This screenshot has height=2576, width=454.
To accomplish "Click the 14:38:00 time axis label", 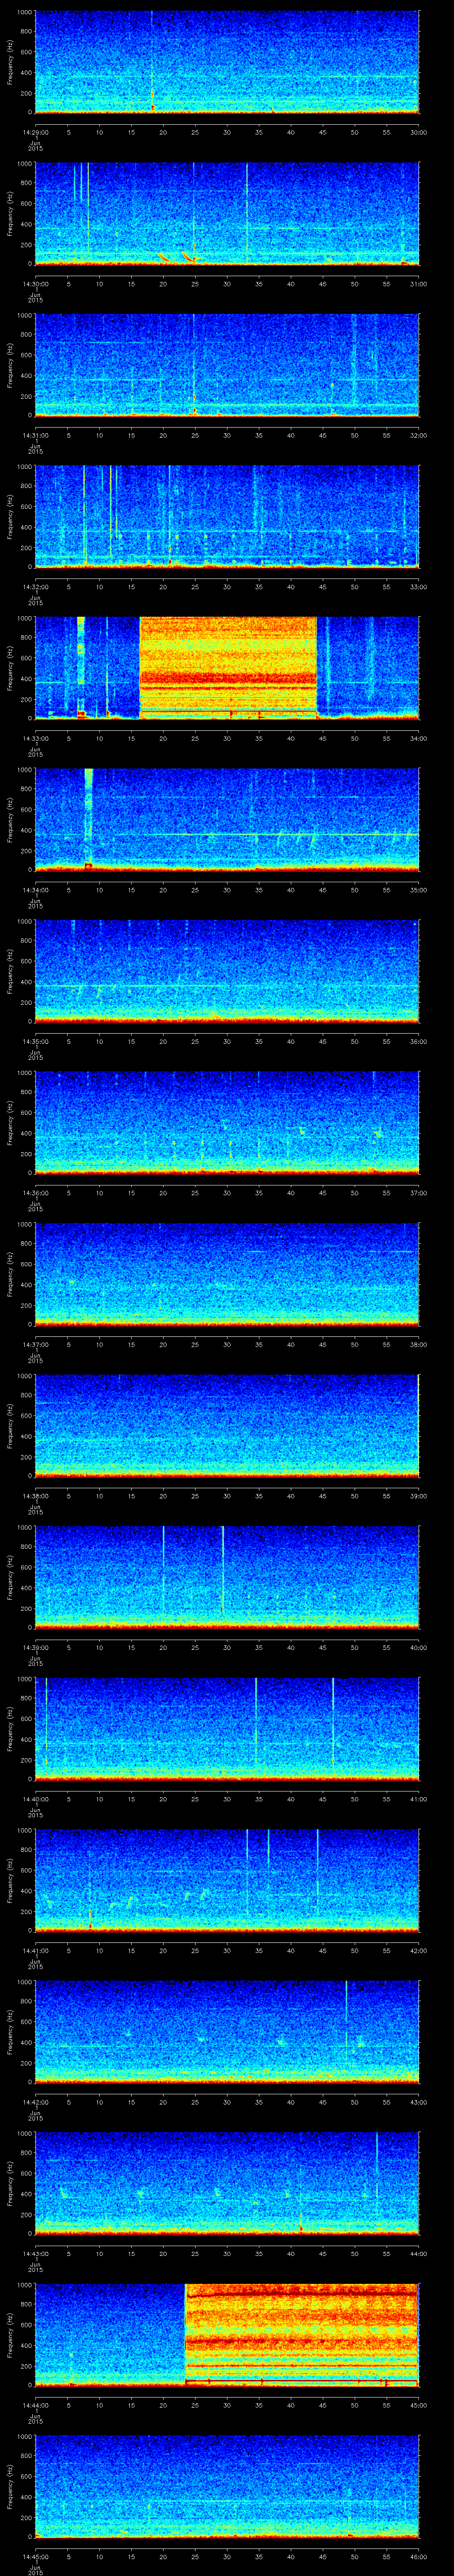I will click(35, 1496).
